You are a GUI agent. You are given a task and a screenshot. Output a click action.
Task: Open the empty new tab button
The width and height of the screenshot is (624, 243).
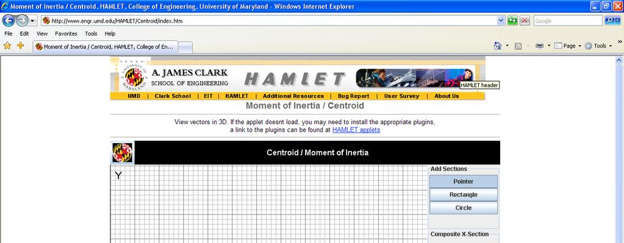[x=185, y=48]
